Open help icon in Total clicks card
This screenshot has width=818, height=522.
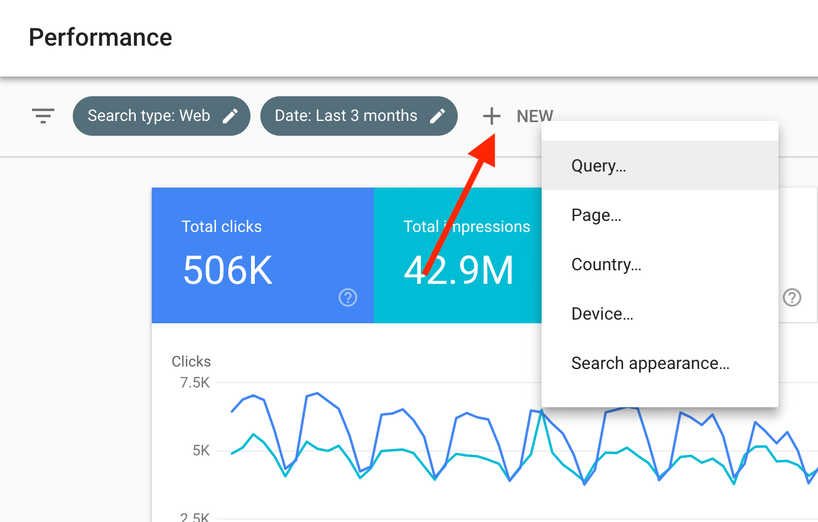(x=348, y=298)
